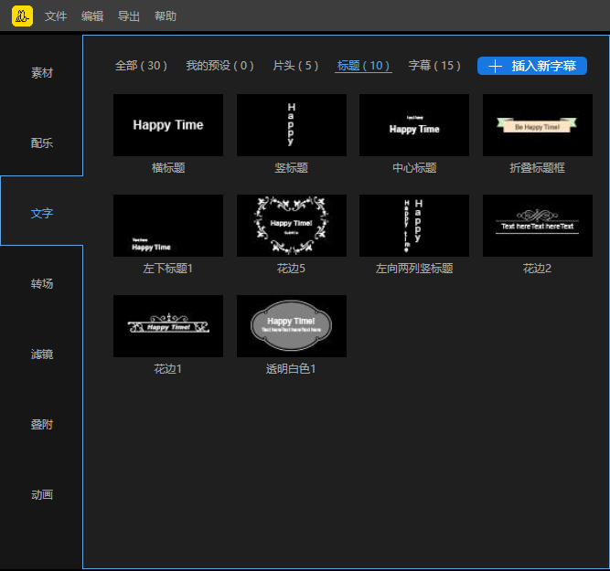Filter by 片头 (5) category
The image size is (610, 571).
point(295,66)
